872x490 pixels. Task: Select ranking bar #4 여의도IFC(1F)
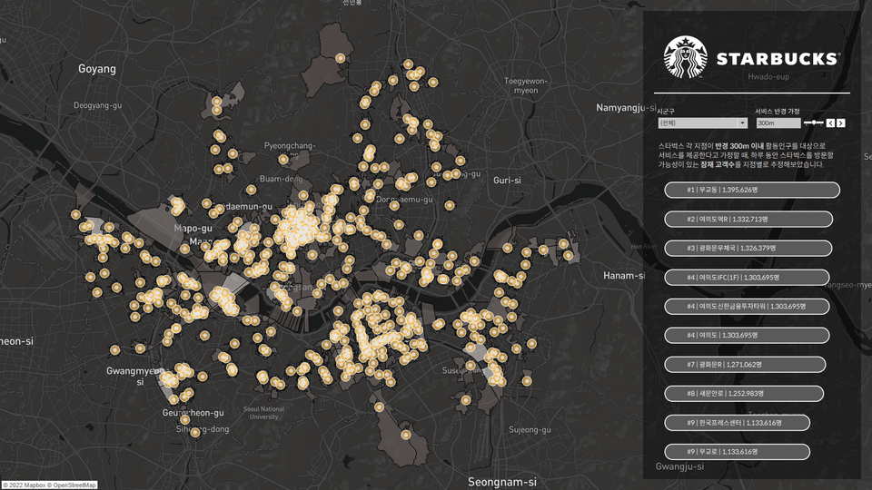tap(747, 278)
